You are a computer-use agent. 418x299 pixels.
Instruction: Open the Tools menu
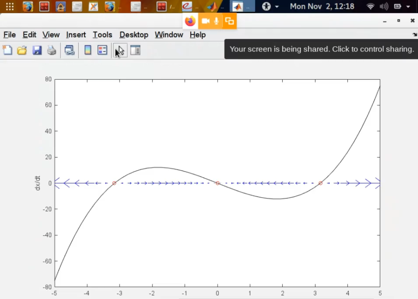click(x=102, y=35)
